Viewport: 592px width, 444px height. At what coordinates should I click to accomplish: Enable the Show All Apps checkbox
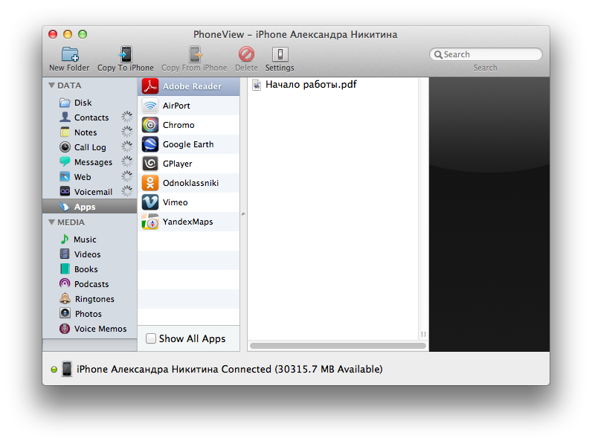(x=152, y=338)
